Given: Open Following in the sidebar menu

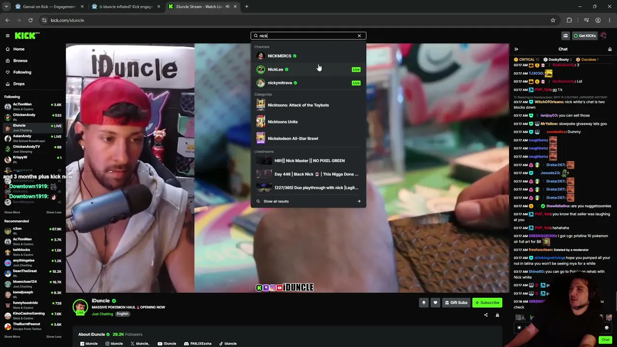Looking at the screenshot, I should tap(22, 72).
